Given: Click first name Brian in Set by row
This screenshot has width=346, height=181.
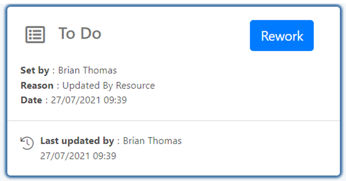Looking at the screenshot, I should [x=69, y=70].
